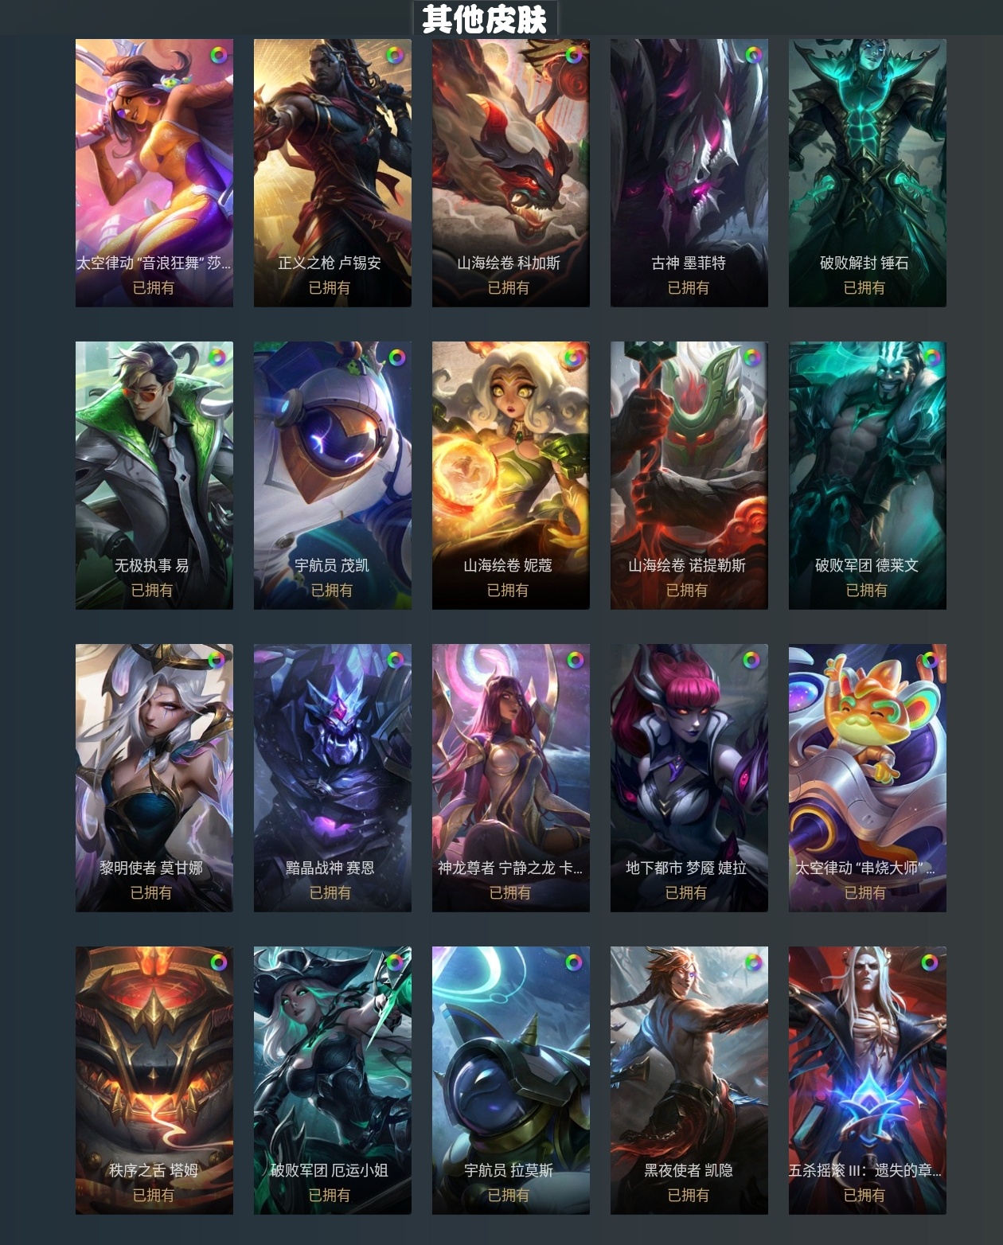Open chroma icon on 山海绘卷 妮蔻 card
This screenshot has height=1245, width=1003.
[x=572, y=357]
